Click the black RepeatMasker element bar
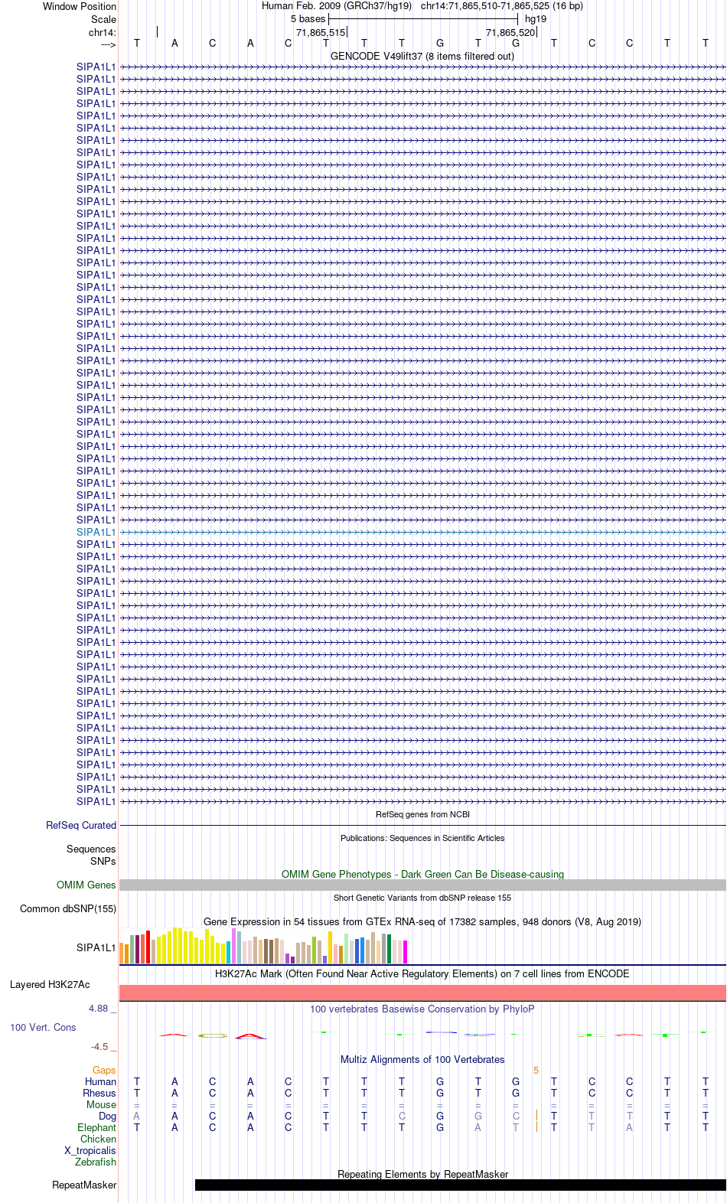The height and width of the screenshot is (1203, 727). pyautogui.click(x=461, y=1185)
